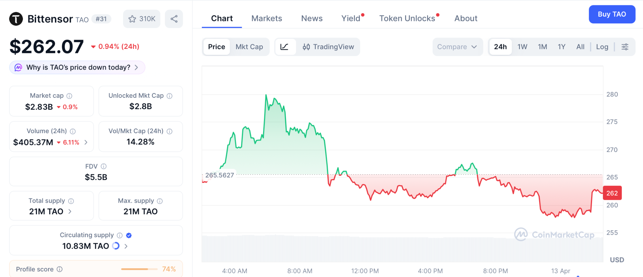Click the star watchlist icon
643x277 pixels.
coord(132,19)
